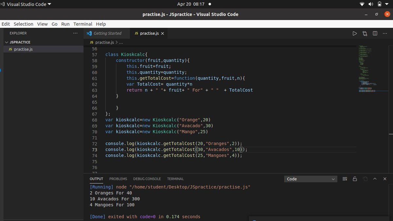The height and width of the screenshot is (221, 393).
Task: Clear the output panel
Action: [x=345, y=179]
